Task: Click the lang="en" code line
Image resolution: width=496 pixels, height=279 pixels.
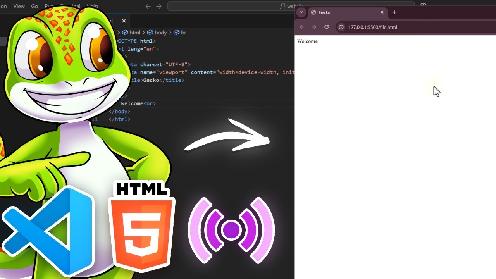Action: [x=138, y=49]
